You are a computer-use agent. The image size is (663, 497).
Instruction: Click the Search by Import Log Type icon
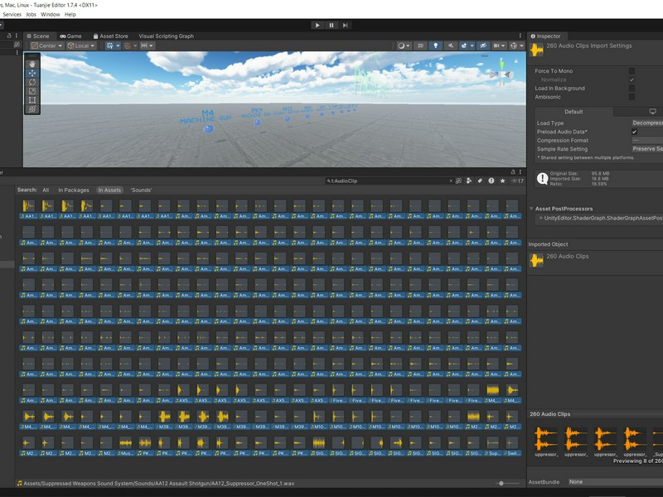tap(491, 181)
